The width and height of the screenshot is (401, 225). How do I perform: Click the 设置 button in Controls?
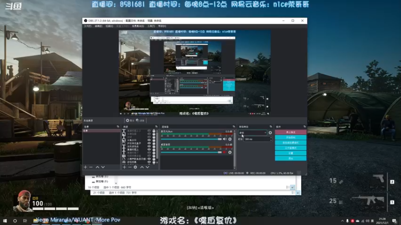pyautogui.click(x=291, y=153)
